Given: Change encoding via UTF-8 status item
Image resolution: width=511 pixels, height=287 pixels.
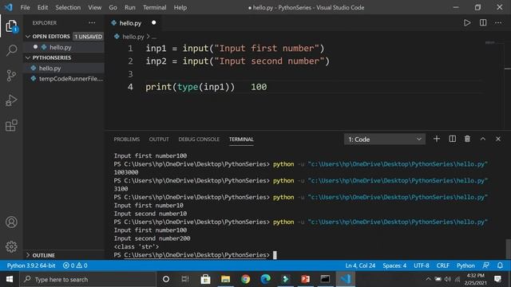Looking at the screenshot, I should [422, 265].
